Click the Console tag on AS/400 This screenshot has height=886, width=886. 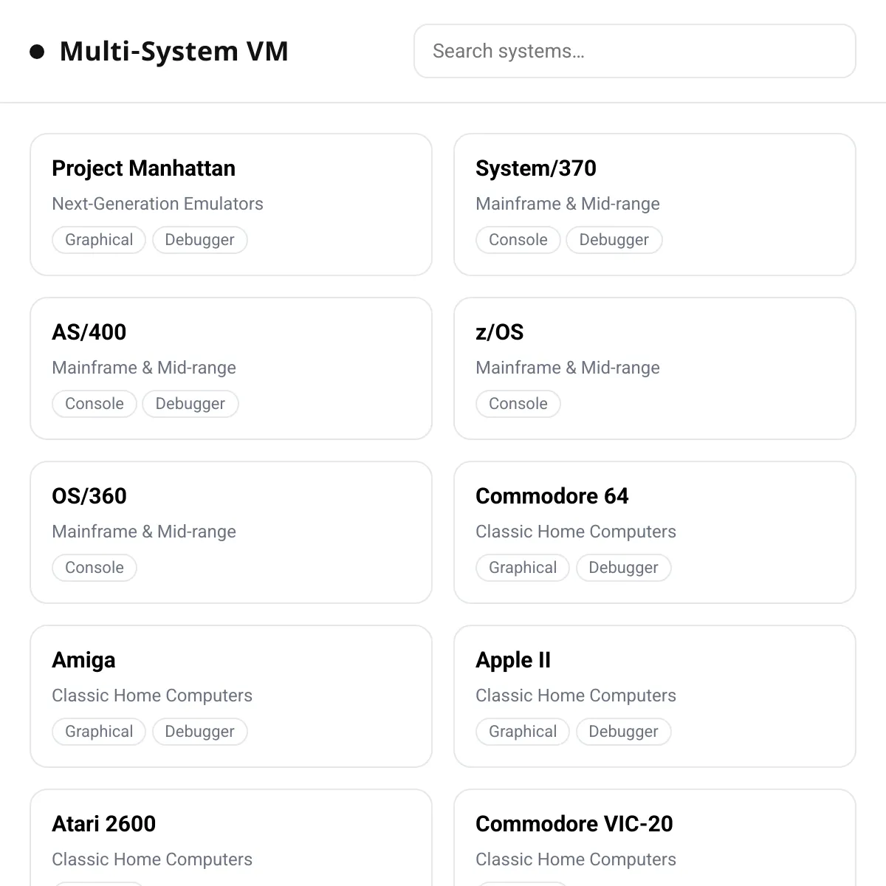point(95,404)
